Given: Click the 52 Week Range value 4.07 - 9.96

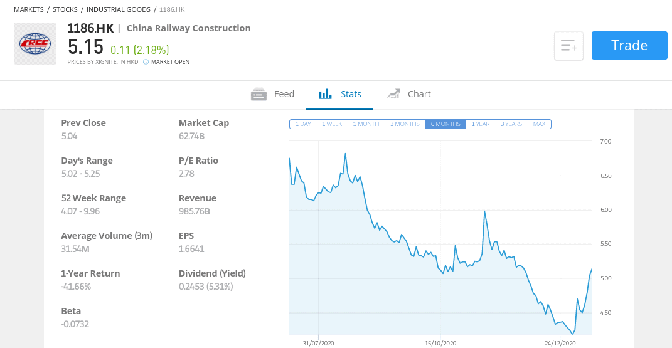Looking at the screenshot, I should coord(80,211).
